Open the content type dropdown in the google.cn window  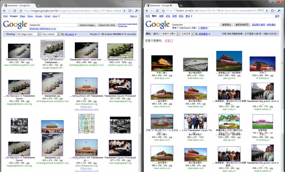[187, 34]
